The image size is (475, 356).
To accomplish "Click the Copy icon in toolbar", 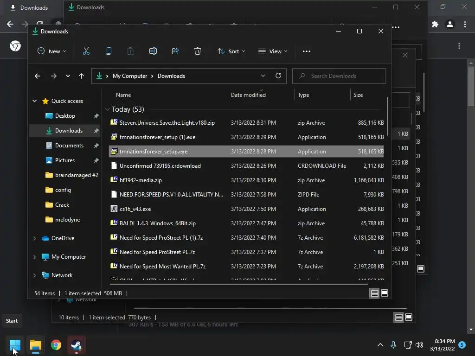I will pos(109,51).
